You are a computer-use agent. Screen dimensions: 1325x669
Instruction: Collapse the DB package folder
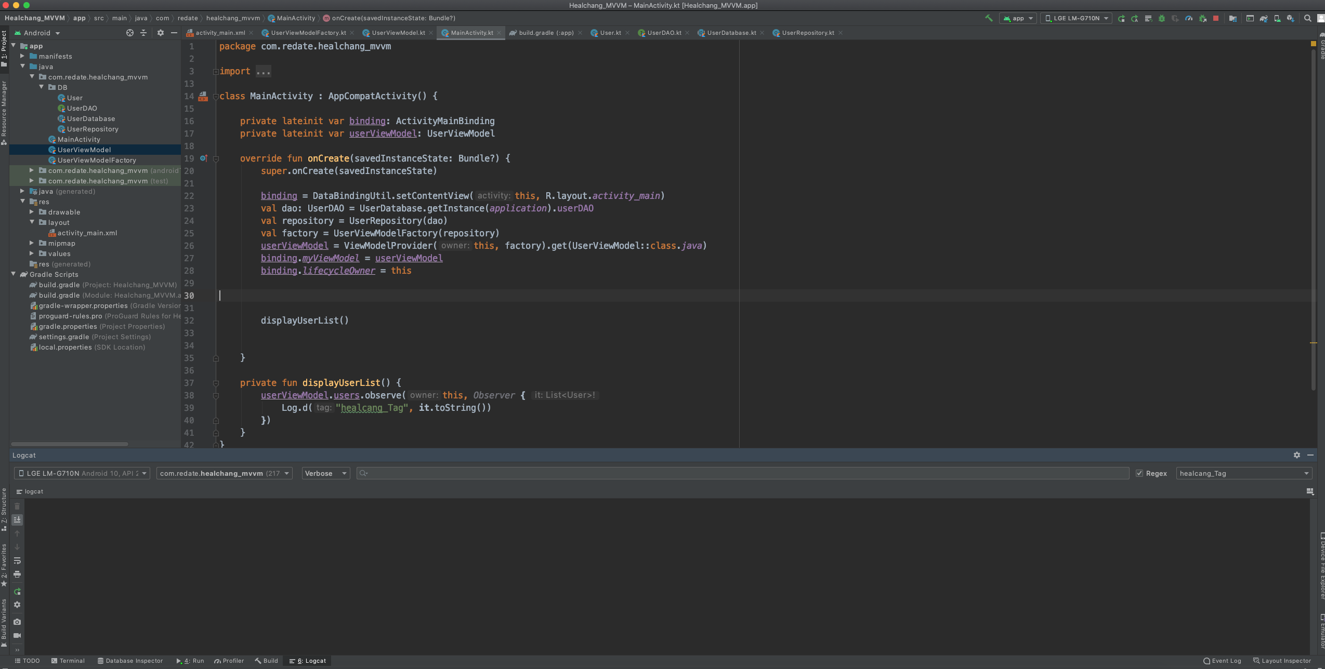(x=42, y=87)
